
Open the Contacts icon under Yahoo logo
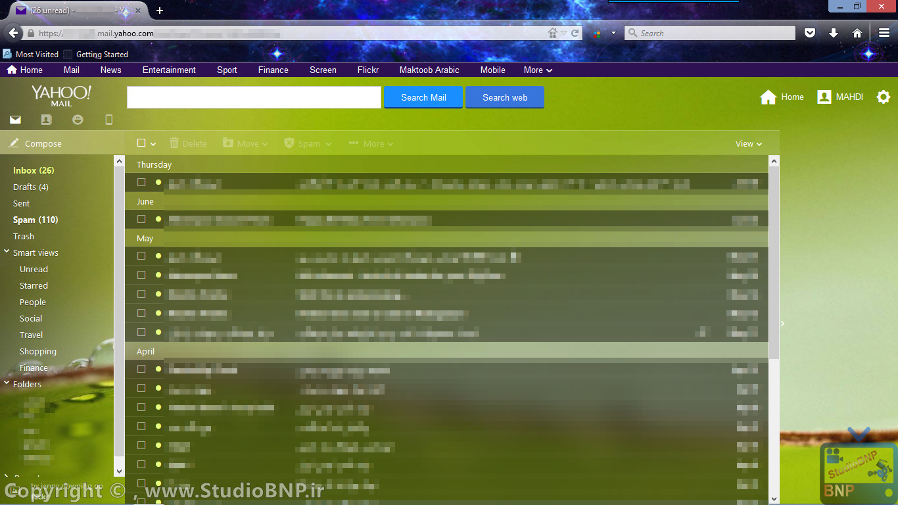[x=46, y=120]
